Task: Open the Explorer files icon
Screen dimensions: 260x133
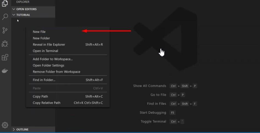Action: pos(5,3)
